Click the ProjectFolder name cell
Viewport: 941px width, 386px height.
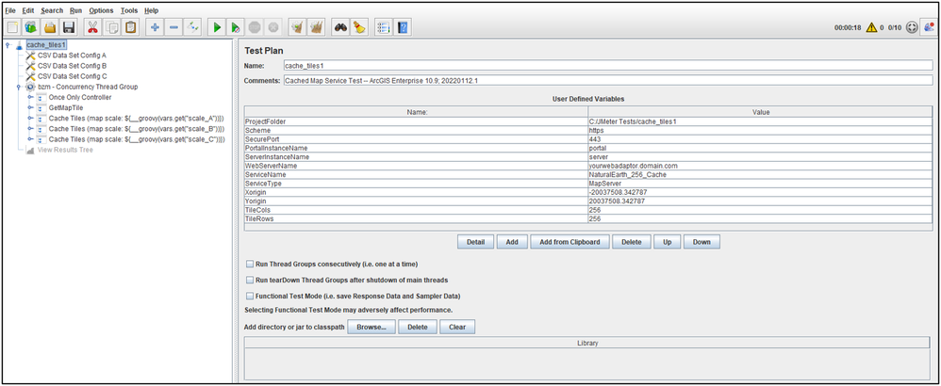(416, 121)
